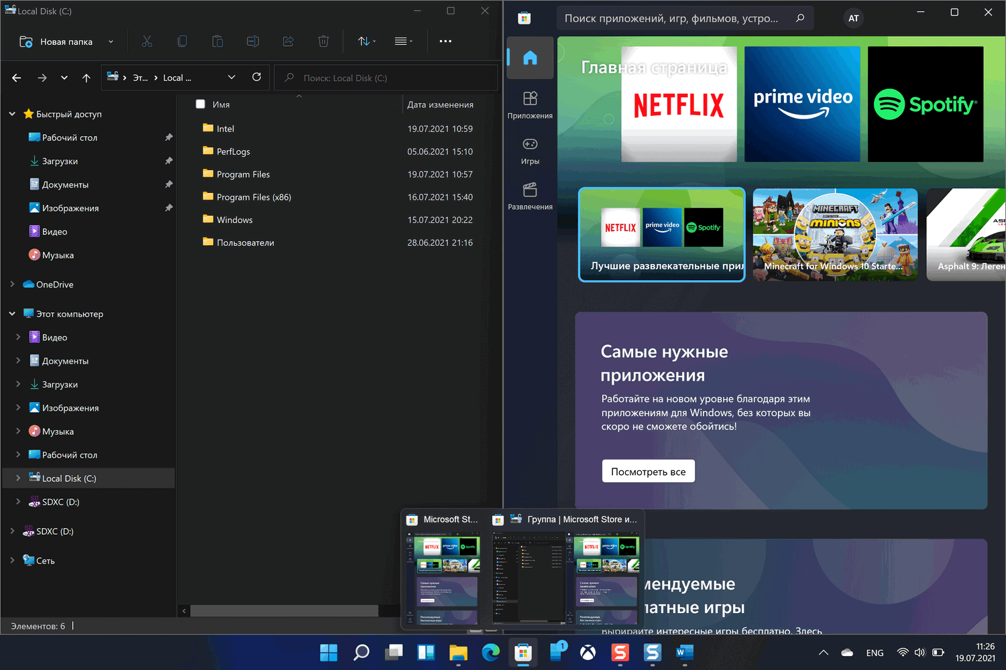Open taskbar Search icon
Viewport: 1006px width, 670px height.
click(x=361, y=652)
